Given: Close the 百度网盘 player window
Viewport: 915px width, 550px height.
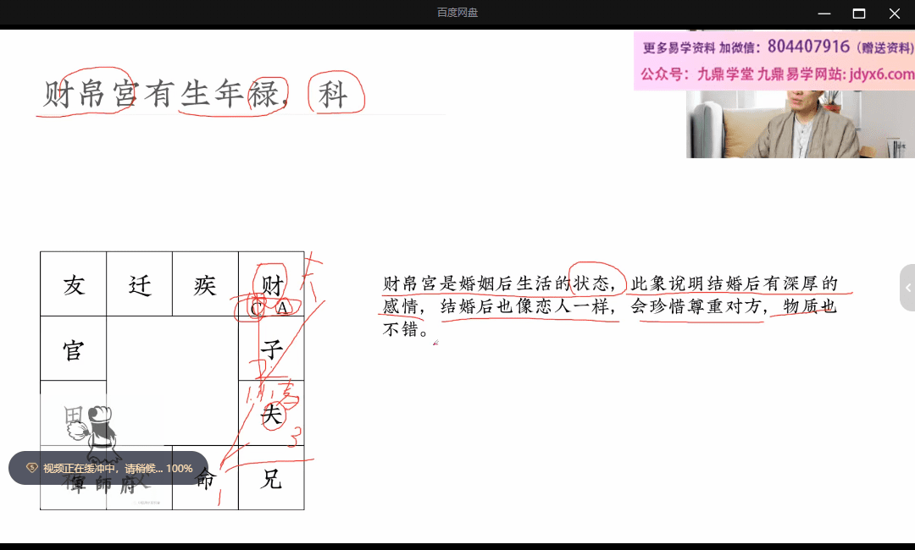Looking at the screenshot, I should (894, 13).
